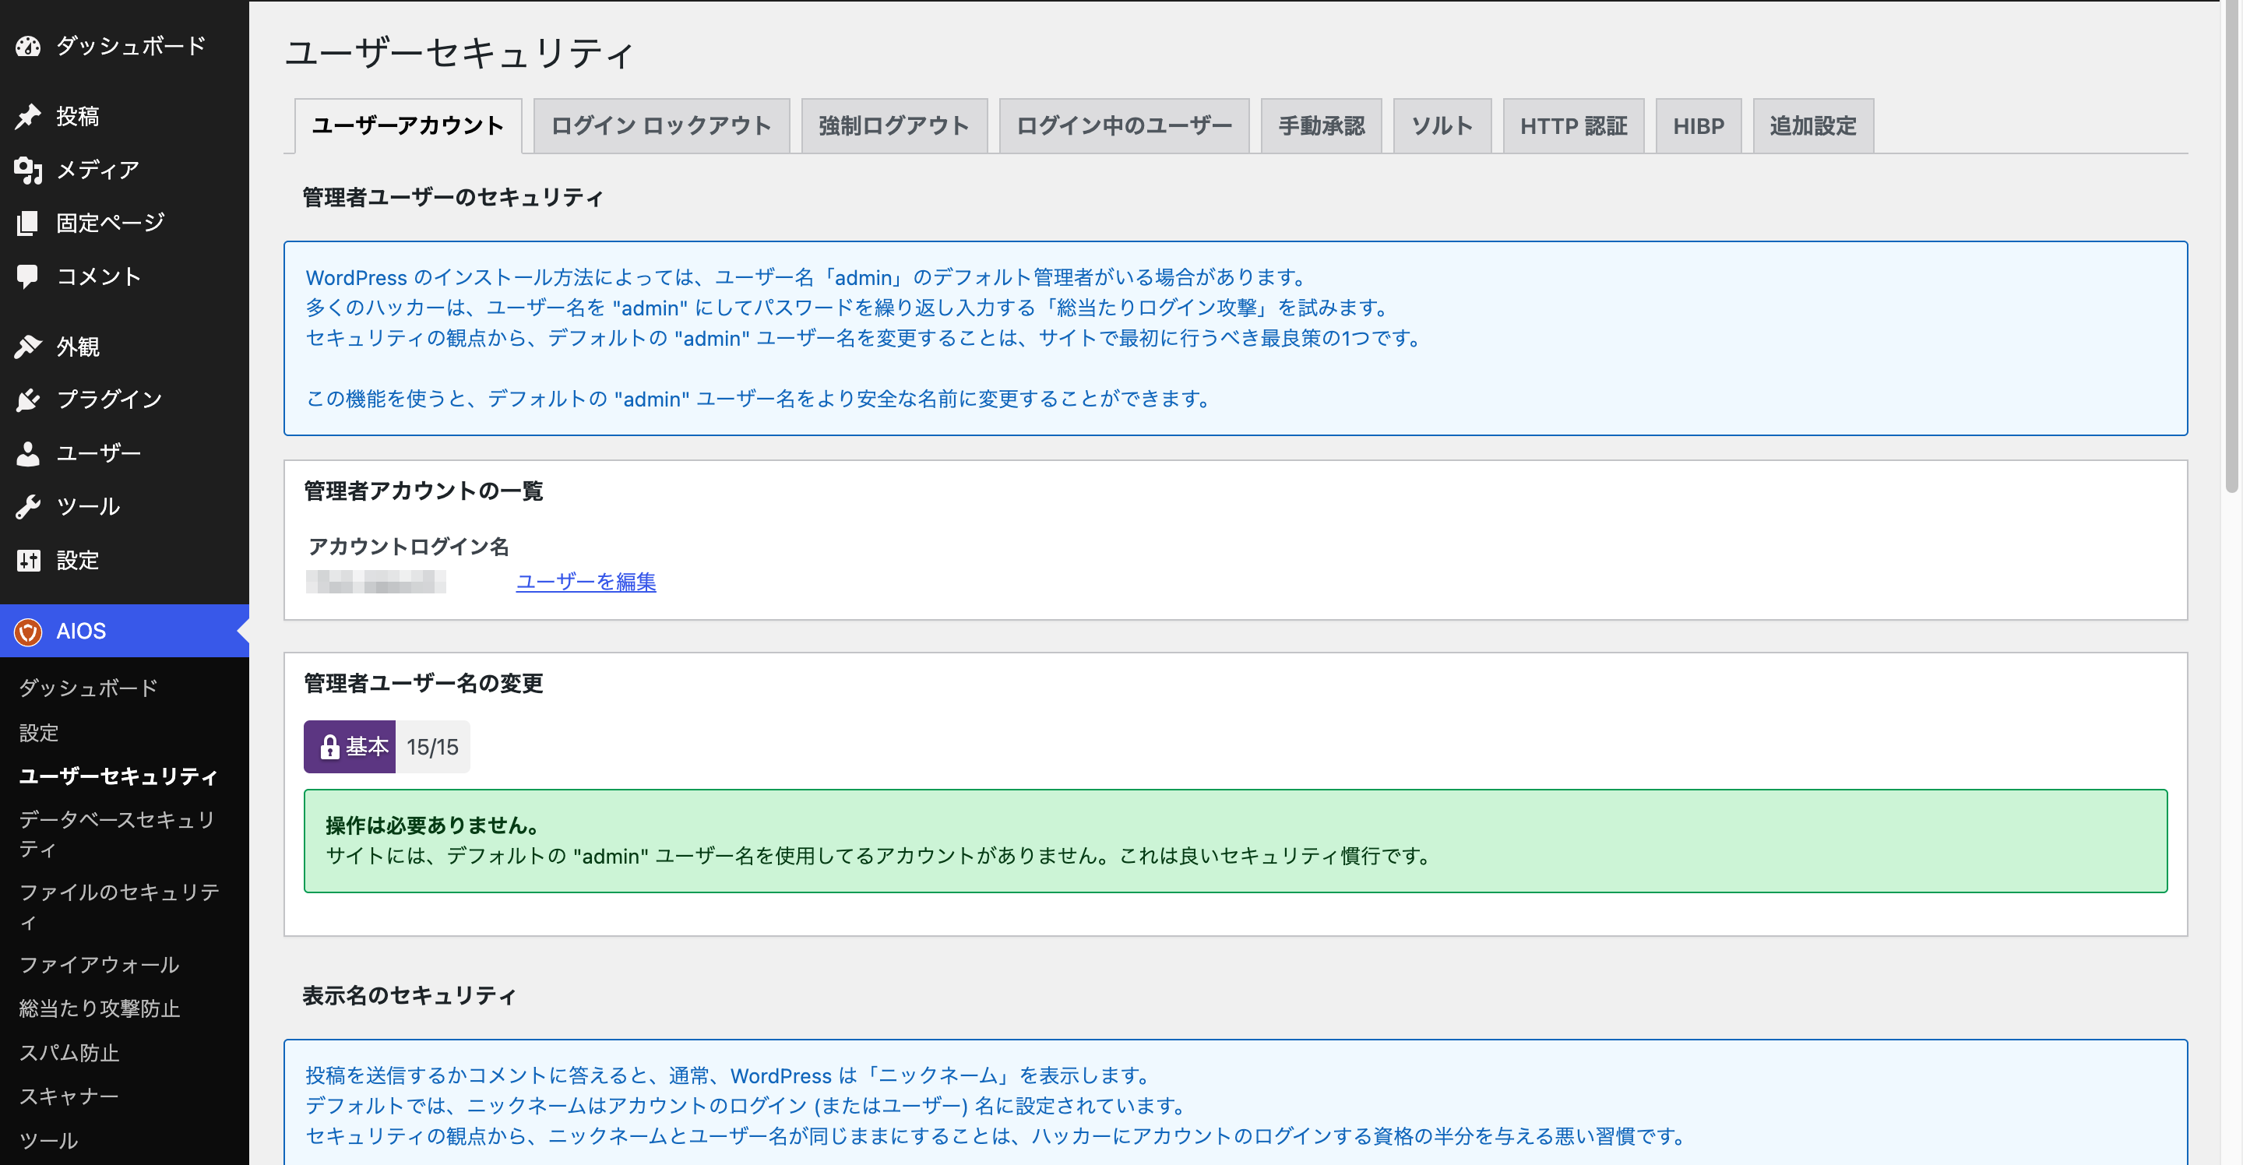Open ファイアウォール submenu item

[x=98, y=965]
